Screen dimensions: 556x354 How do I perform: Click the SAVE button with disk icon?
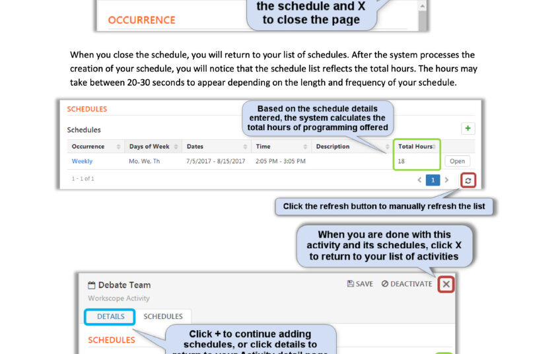coord(360,284)
